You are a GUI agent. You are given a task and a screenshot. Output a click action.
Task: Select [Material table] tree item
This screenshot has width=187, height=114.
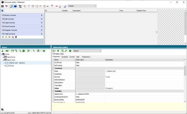pos(17,63)
